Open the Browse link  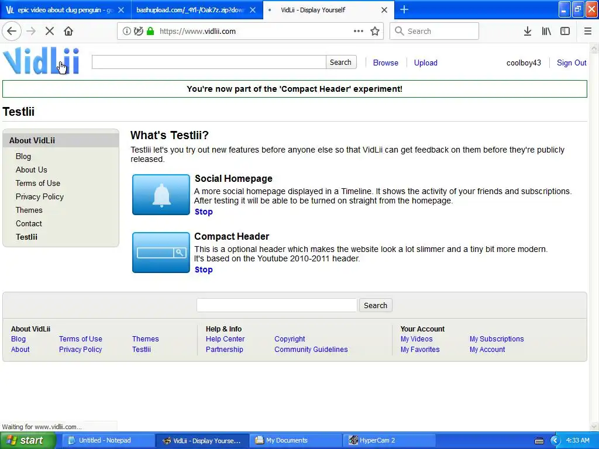[385, 63]
